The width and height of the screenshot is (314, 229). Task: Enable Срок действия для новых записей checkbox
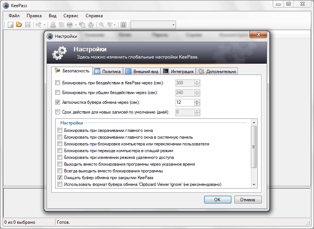[57, 112]
